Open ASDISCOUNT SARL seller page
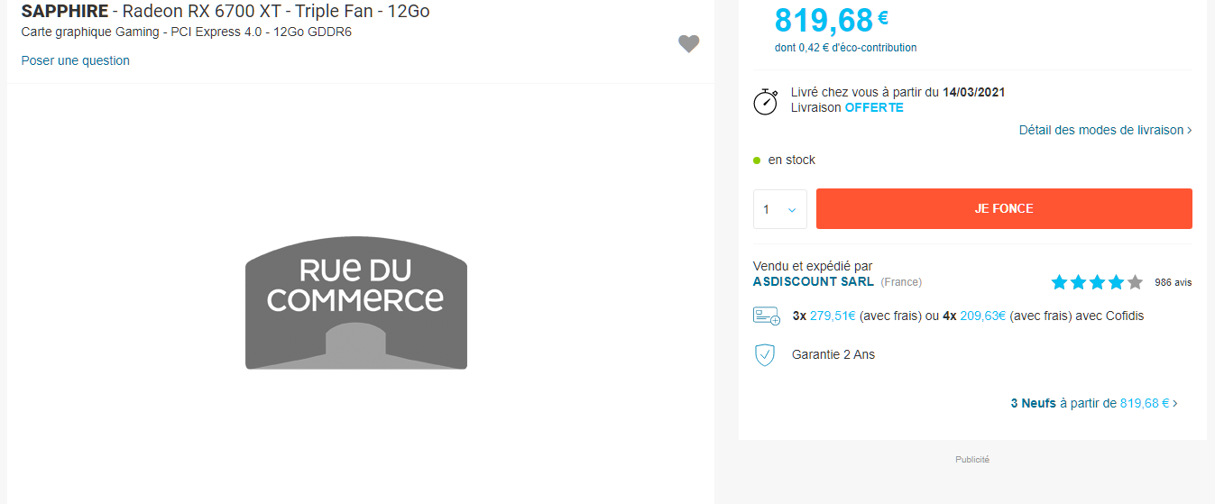The width and height of the screenshot is (1215, 504). [x=813, y=281]
